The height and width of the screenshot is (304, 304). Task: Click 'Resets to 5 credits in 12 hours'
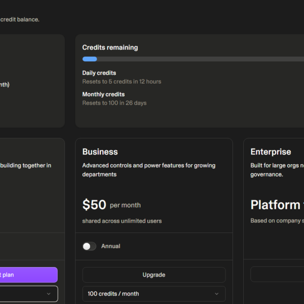[x=122, y=82]
